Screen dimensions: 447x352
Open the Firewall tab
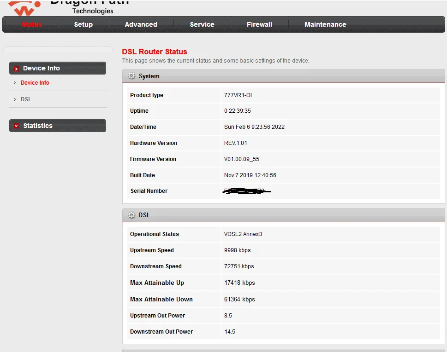pyautogui.click(x=259, y=24)
